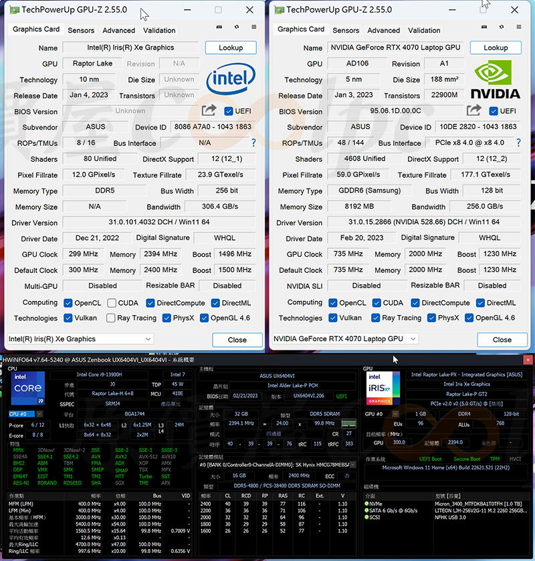Click the Memory Size field showing 8192 MB

tap(359, 207)
